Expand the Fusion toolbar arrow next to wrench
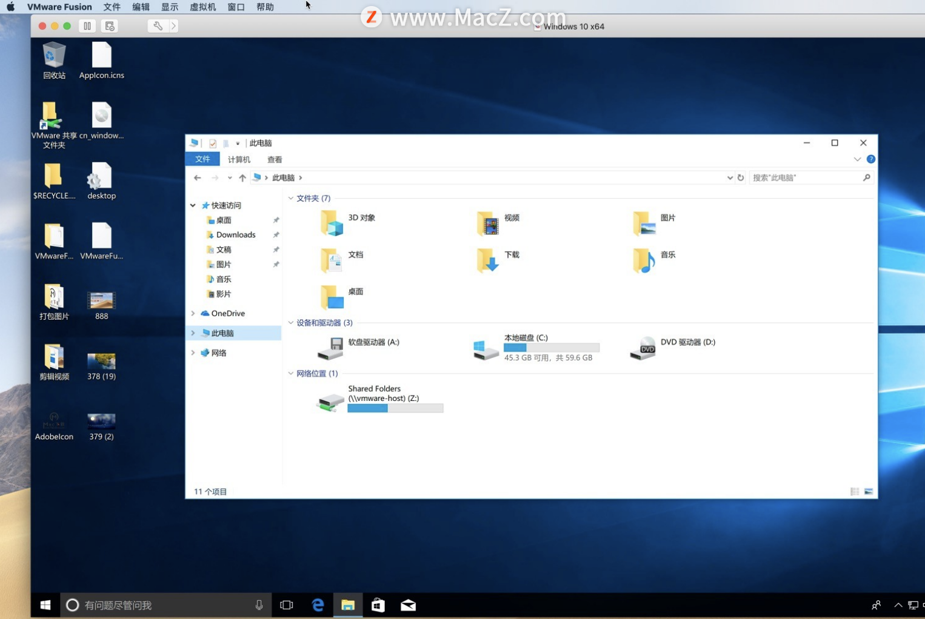925x619 pixels. (x=173, y=26)
